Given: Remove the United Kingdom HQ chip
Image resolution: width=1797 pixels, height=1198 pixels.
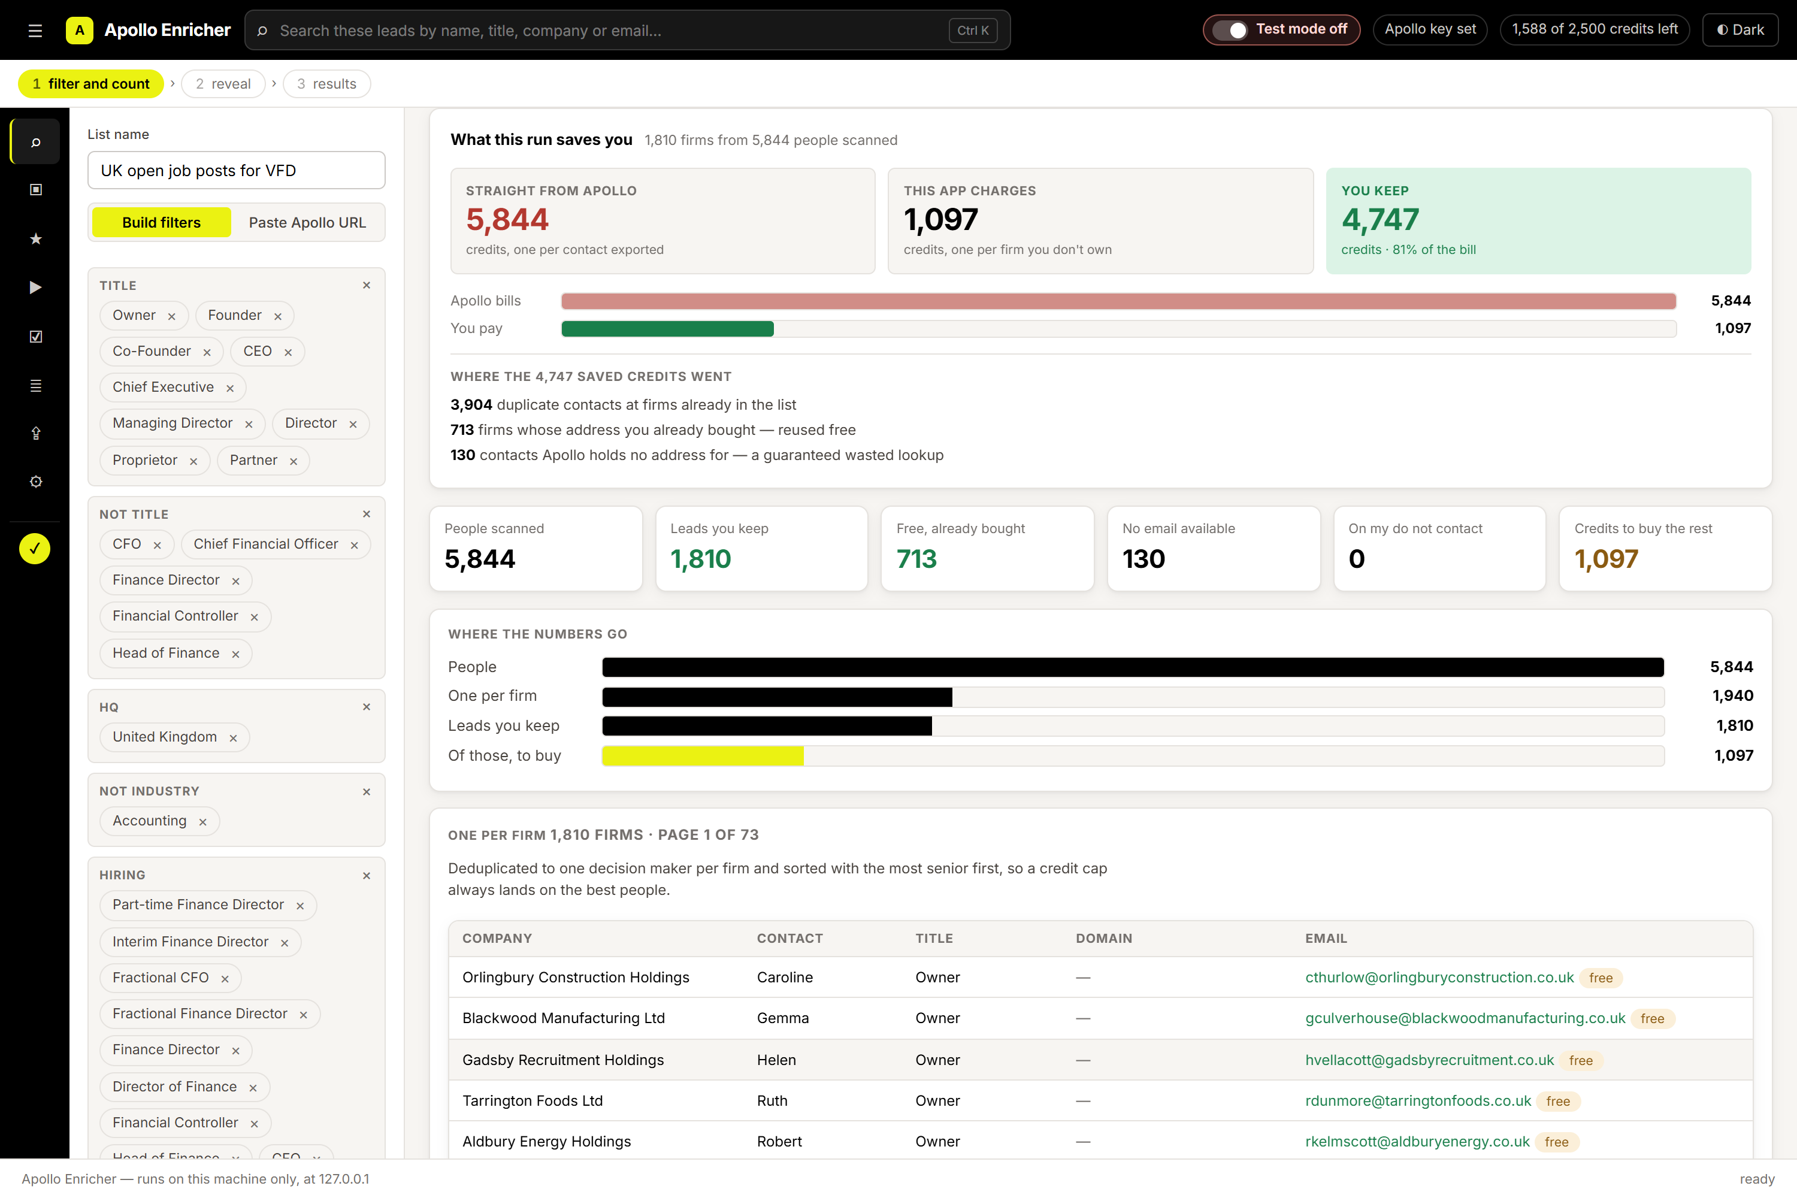Looking at the screenshot, I should [233, 738].
